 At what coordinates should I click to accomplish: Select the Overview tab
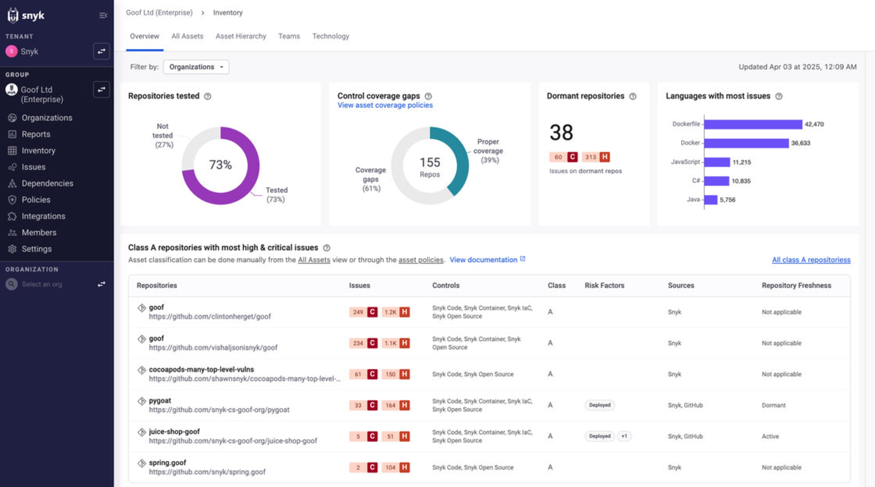click(x=145, y=36)
